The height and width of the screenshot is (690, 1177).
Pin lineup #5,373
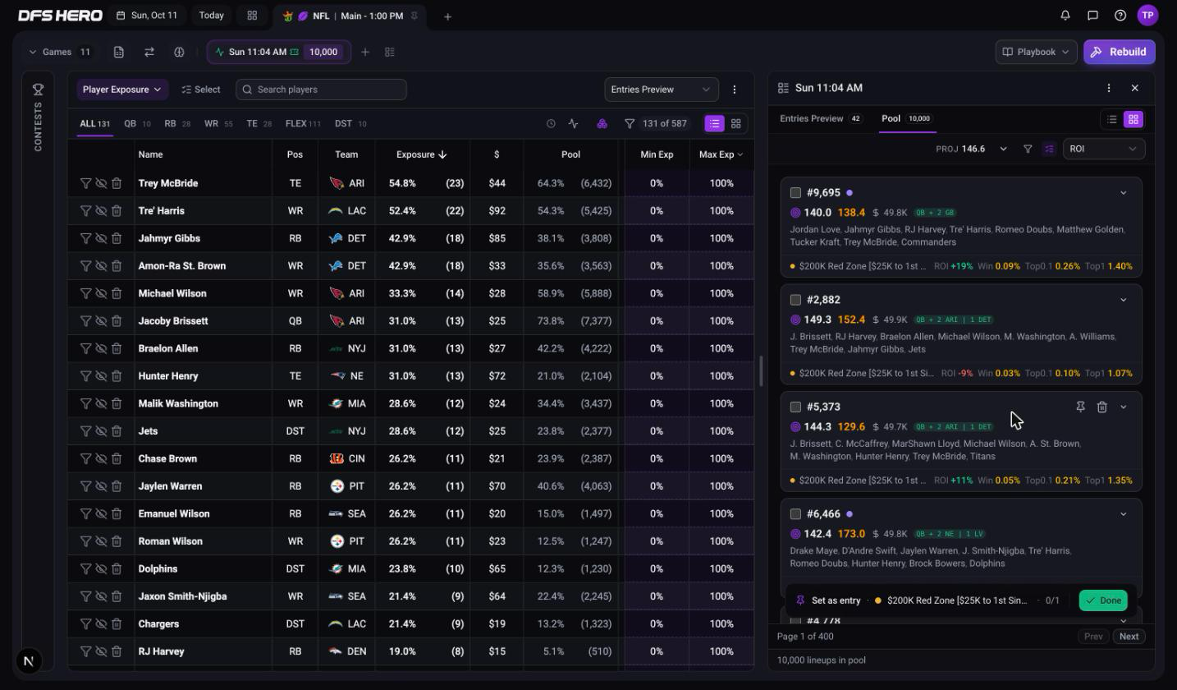click(x=1080, y=407)
